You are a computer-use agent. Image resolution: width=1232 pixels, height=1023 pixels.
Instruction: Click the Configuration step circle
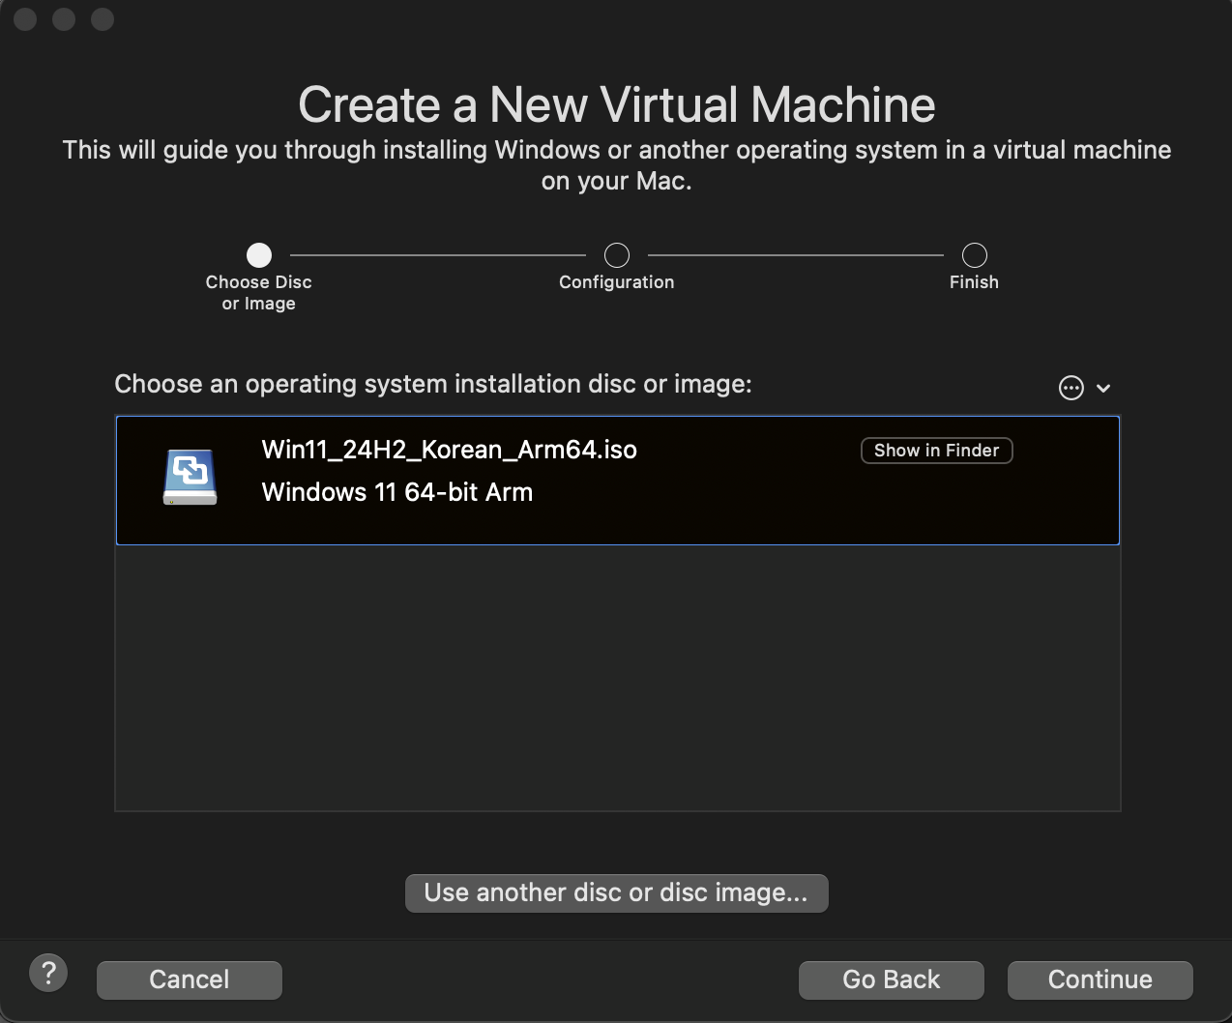(617, 255)
